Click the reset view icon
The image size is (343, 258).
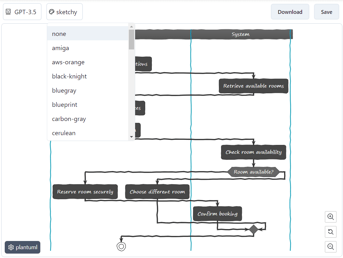pyautogui.click(x=330, y=232)
